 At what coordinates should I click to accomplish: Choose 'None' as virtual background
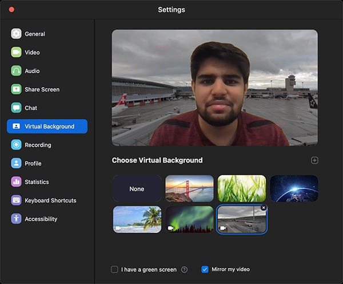(x=137, y=189)
